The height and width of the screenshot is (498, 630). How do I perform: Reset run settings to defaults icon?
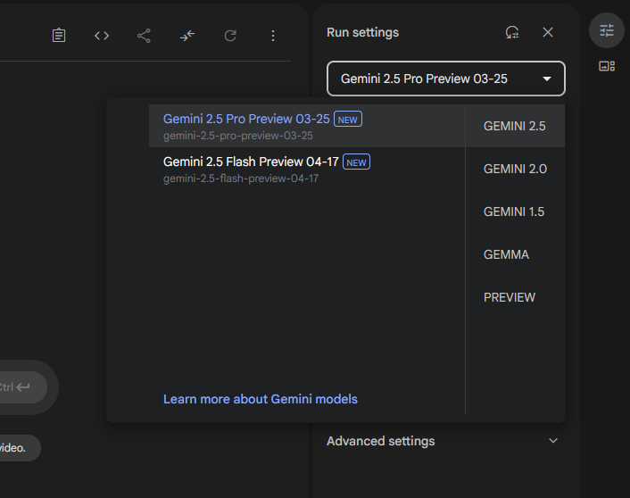coord(512,32)
